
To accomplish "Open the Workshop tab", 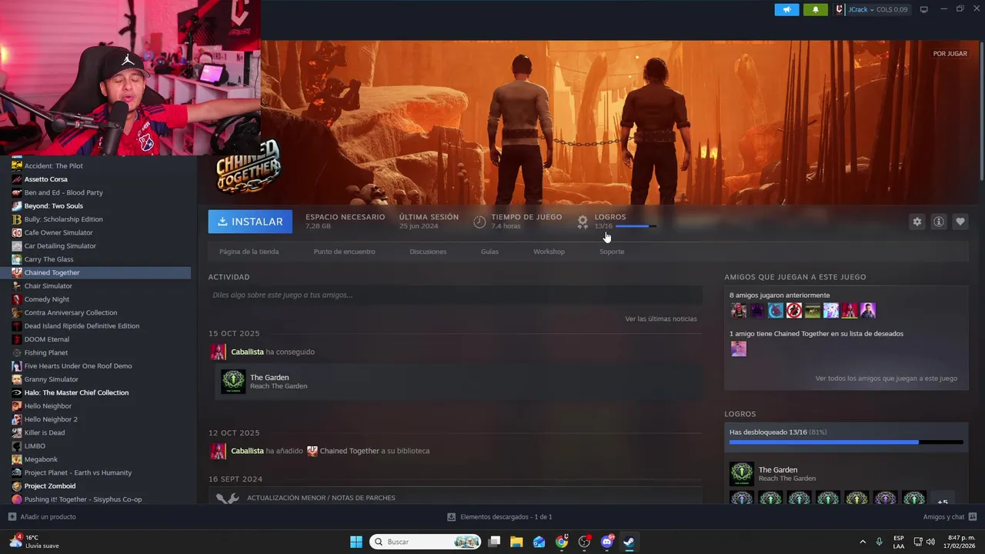I will pyautogui.click(x=549, y=252).
